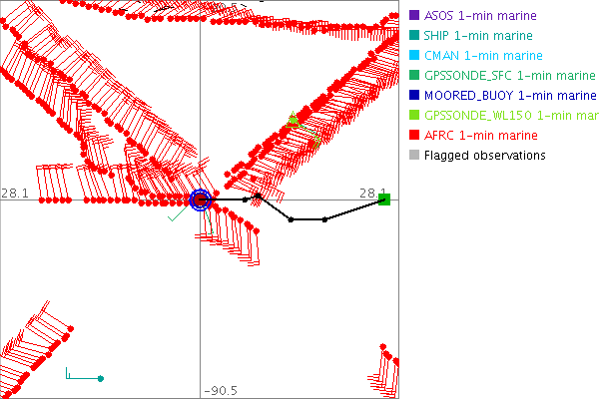The height and width of the screenshot is (399, 599).
Task: Click the cyan CMAN legend swatch
Action: point(413,56)
